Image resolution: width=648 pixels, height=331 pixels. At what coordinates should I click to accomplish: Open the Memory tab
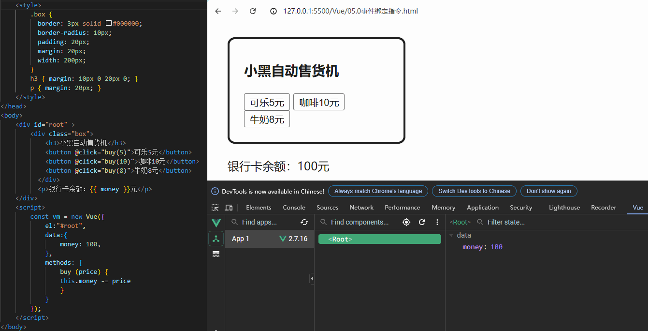pyautogui.click(x=443, y=208)
